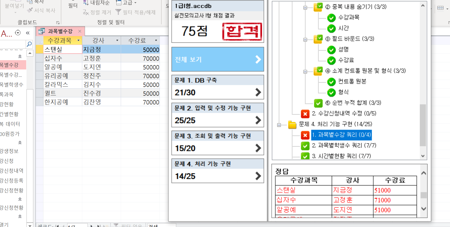
Task: Collapse the navigation pane with double-chevron icon
Action: [x=28, y=33]
